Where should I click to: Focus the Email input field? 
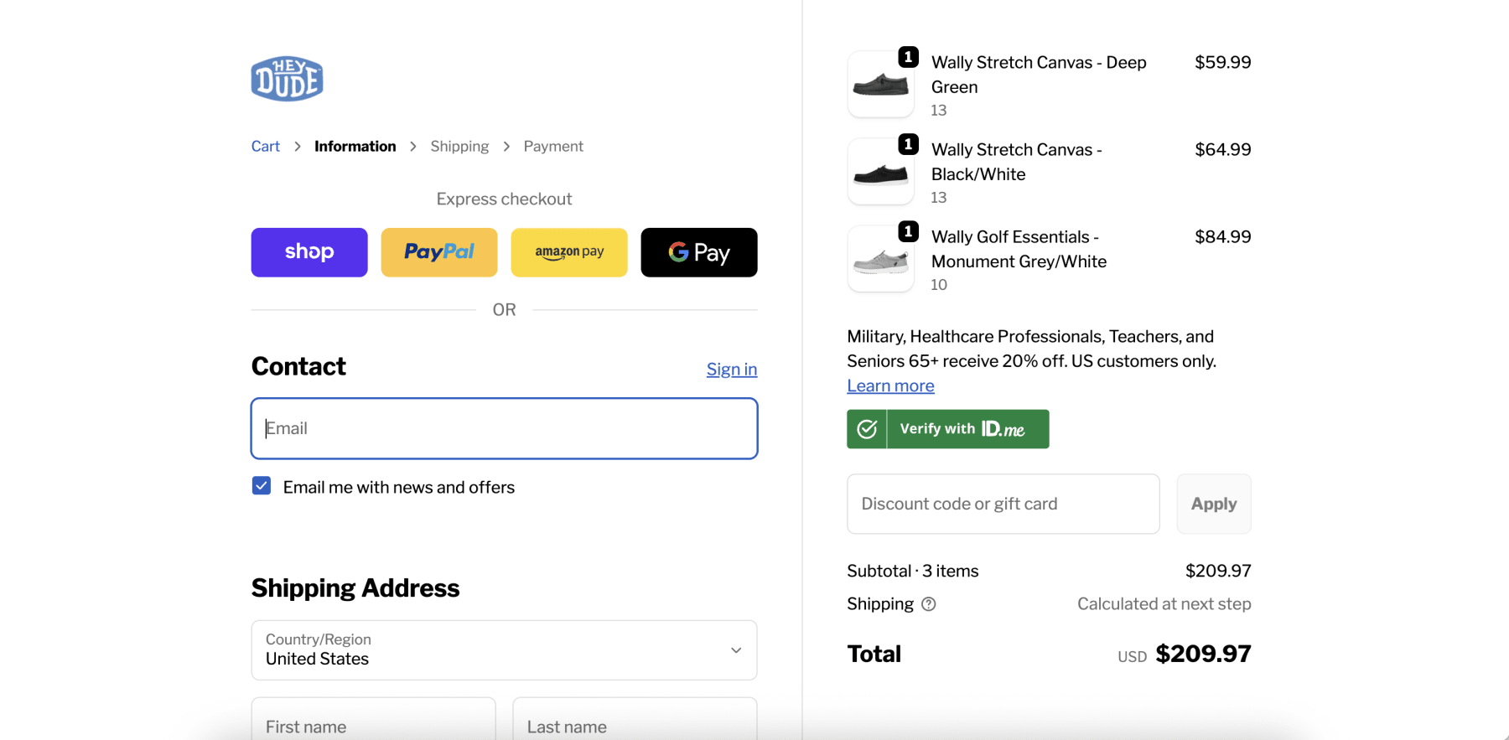(x=504, y=429)
